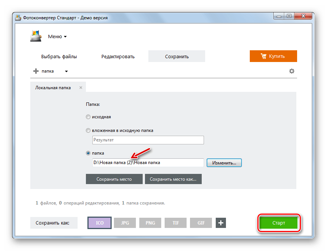This screenshot has width=327, height=251.
Task: Click the Папка: heading label
Action: point(93,104)
